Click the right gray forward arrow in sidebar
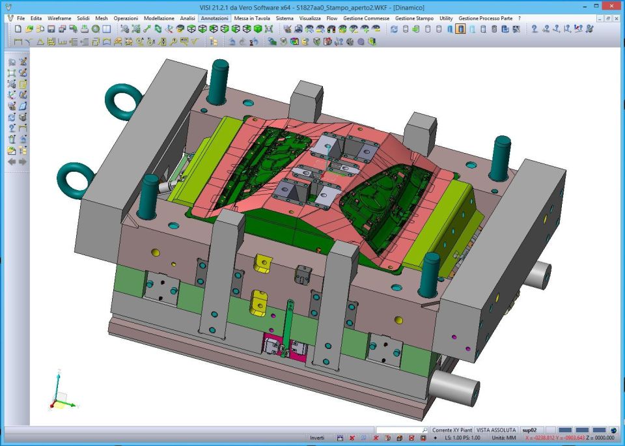The image size is (625, 446). click(x=23, y=162)
